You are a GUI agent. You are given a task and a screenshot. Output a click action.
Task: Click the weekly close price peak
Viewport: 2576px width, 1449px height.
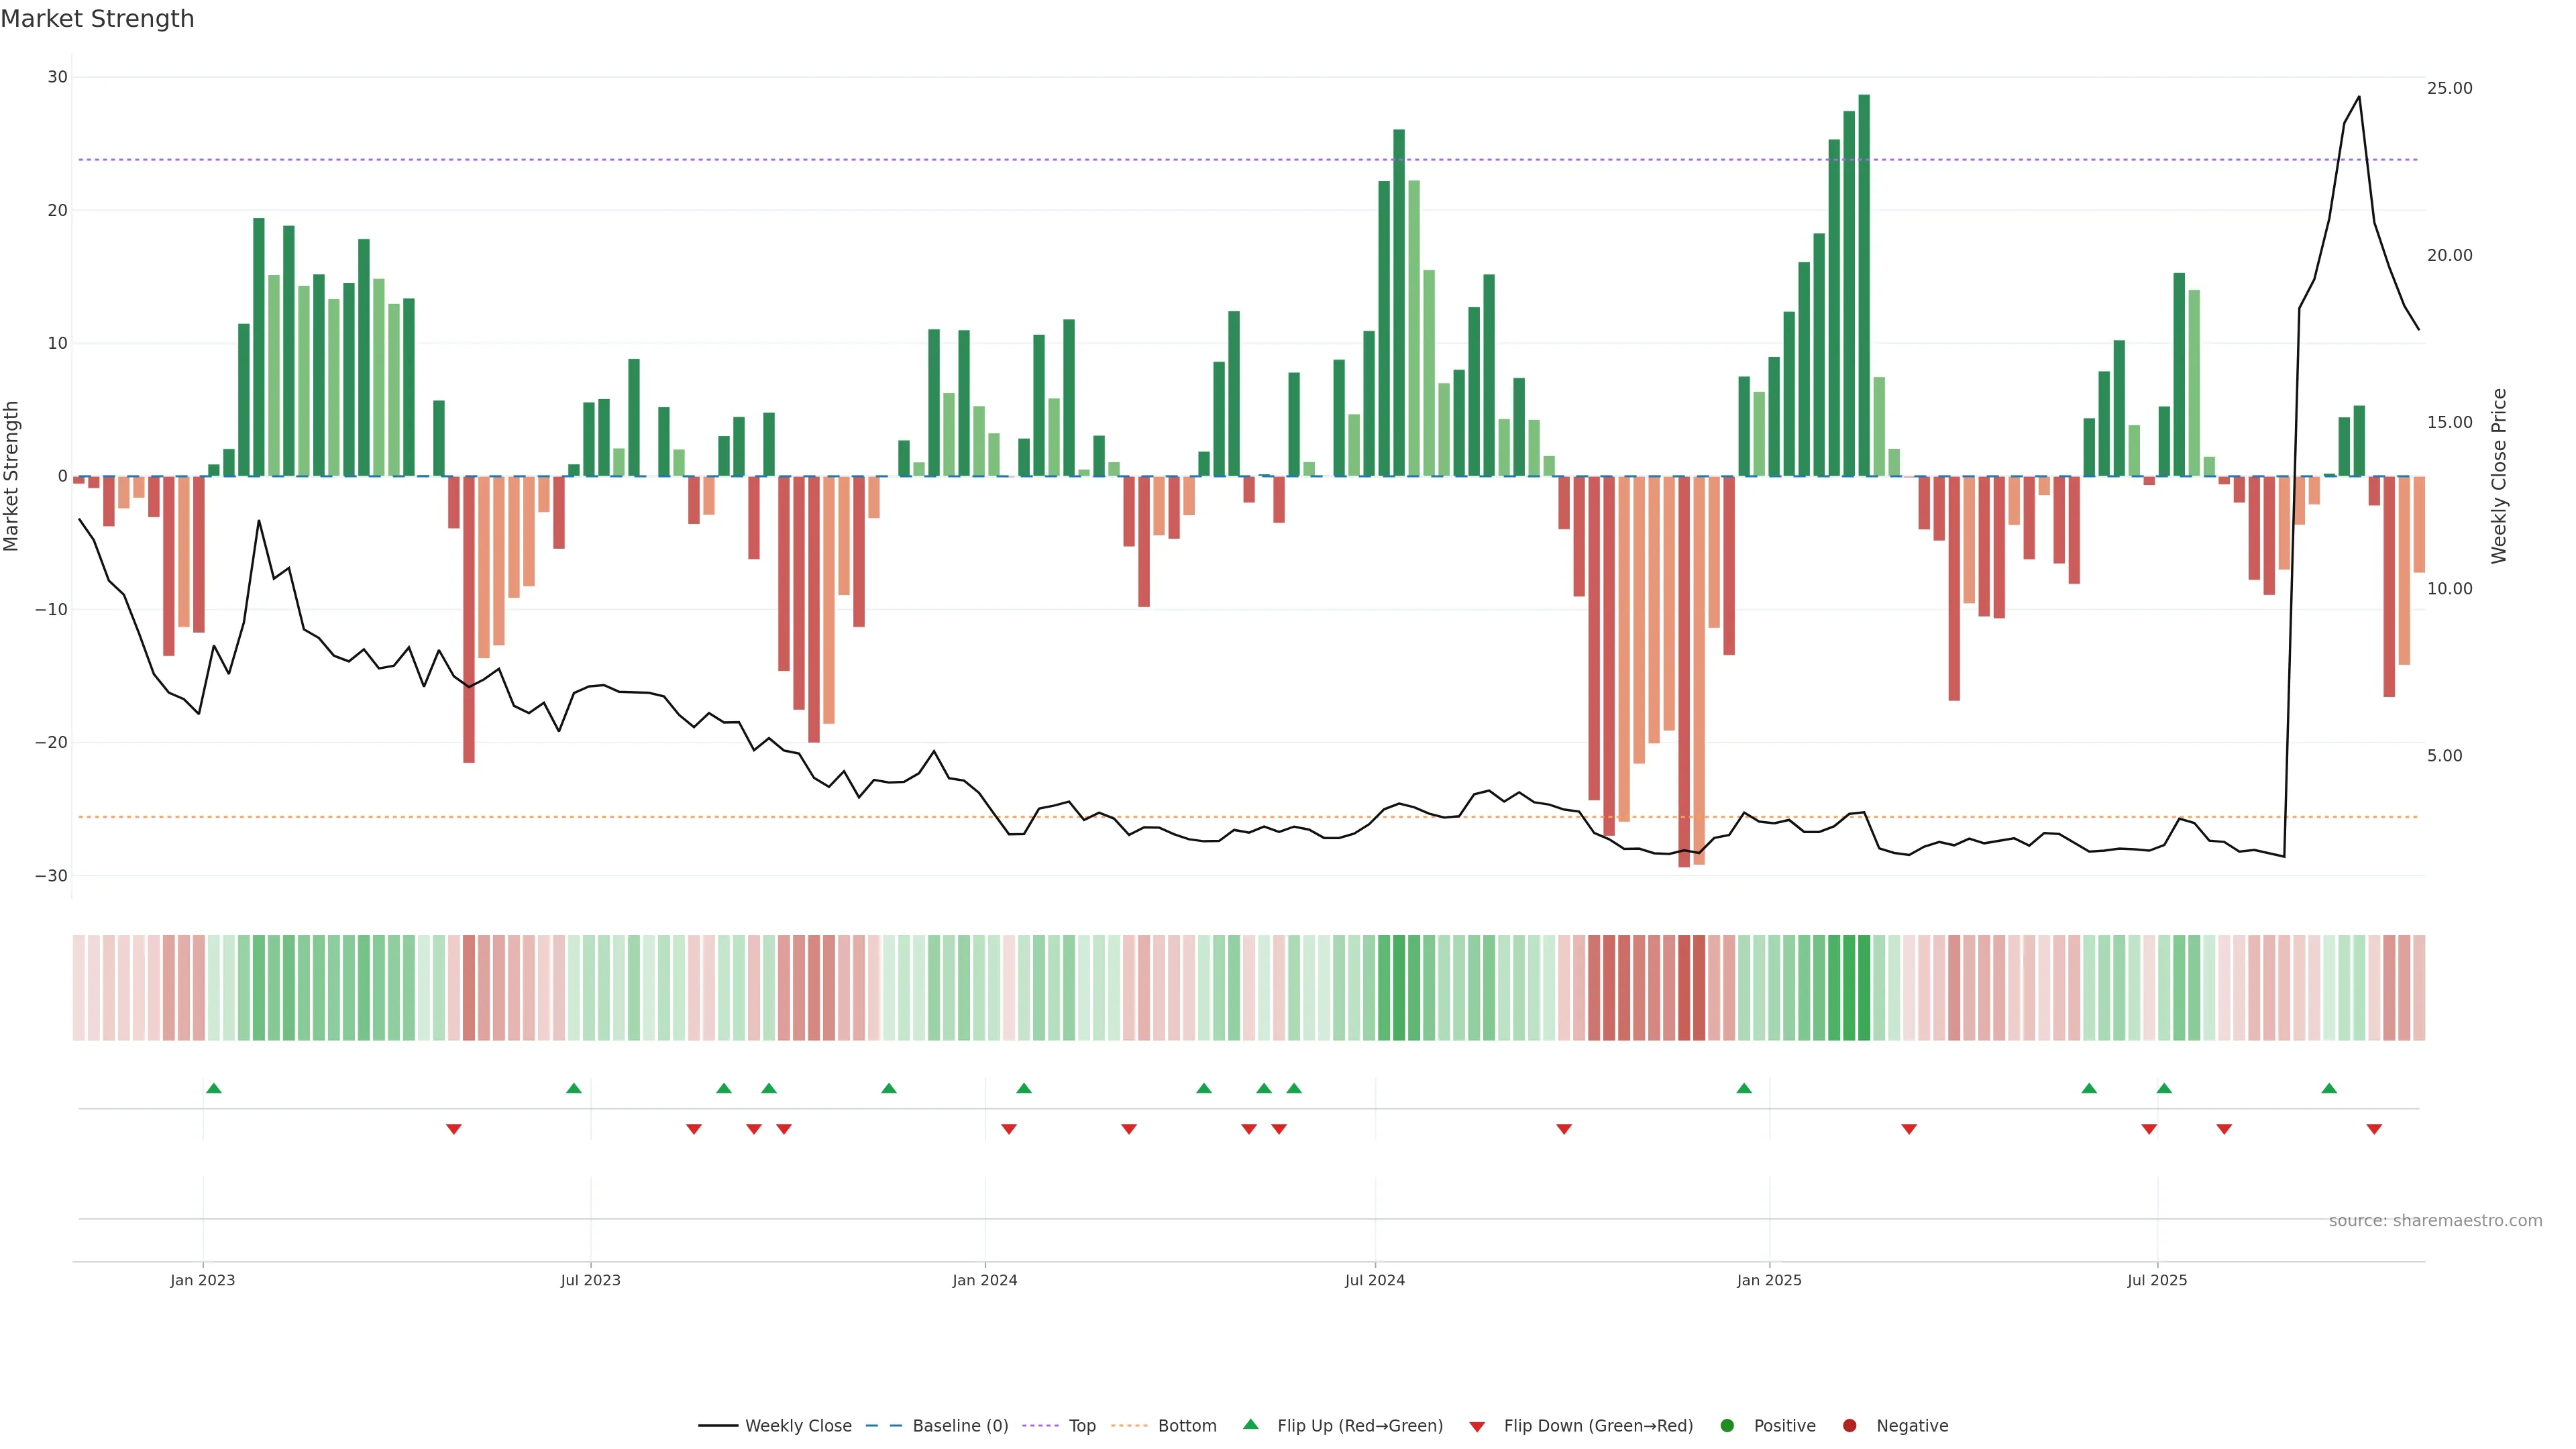[x=2359, y=97]
